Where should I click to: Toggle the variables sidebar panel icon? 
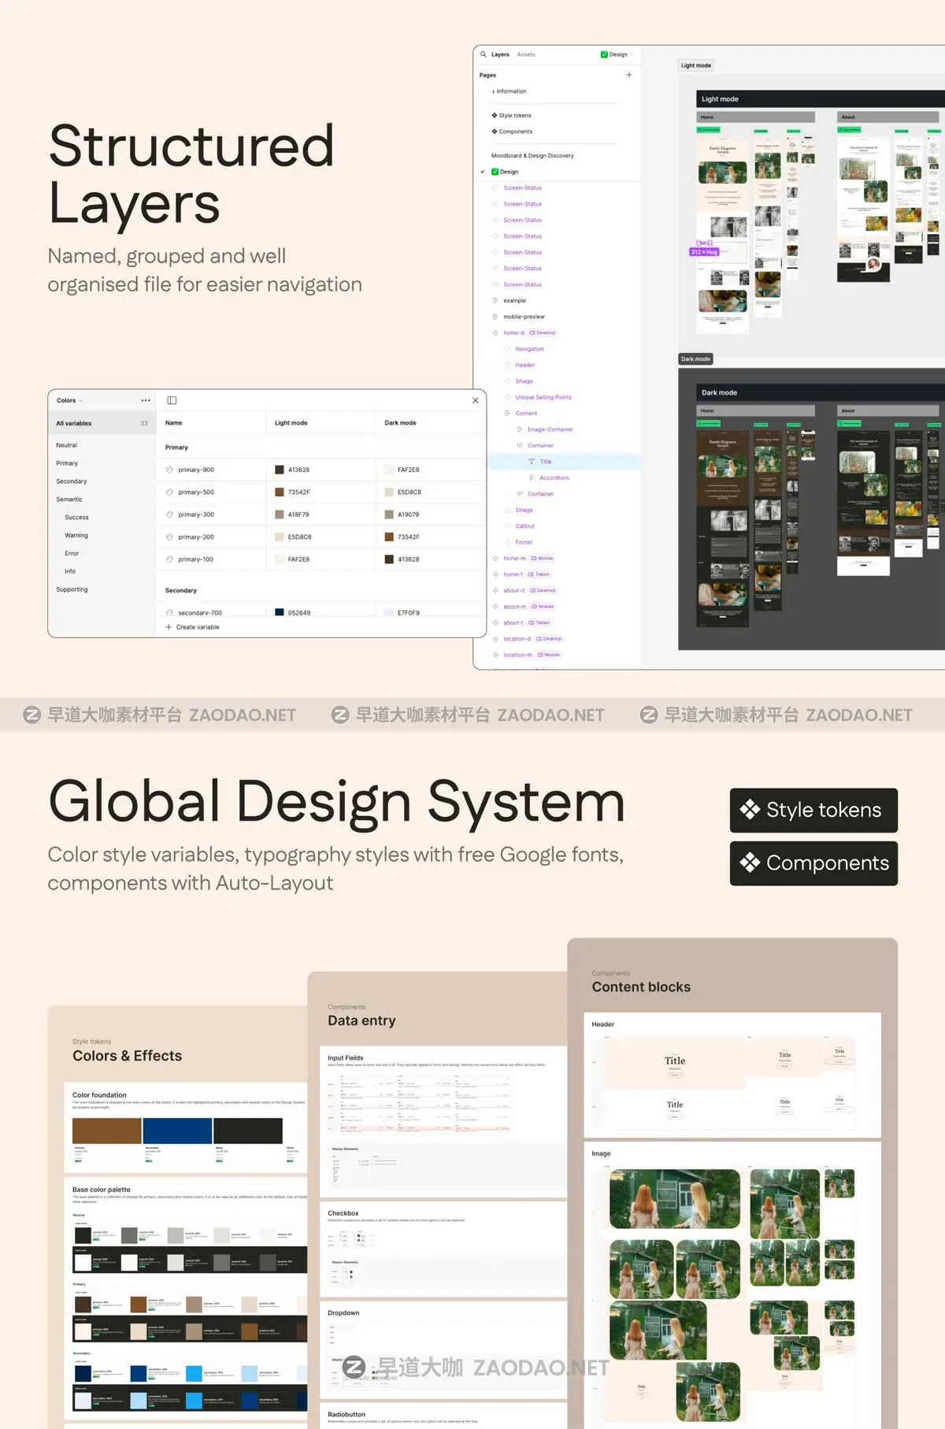click(172, 400)
